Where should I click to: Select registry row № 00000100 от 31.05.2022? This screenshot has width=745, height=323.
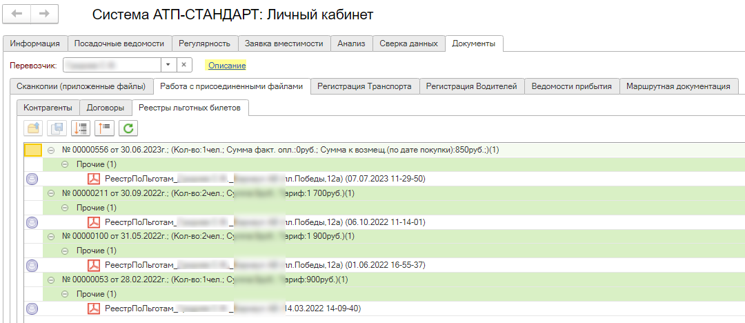click(x=207, y=236)
